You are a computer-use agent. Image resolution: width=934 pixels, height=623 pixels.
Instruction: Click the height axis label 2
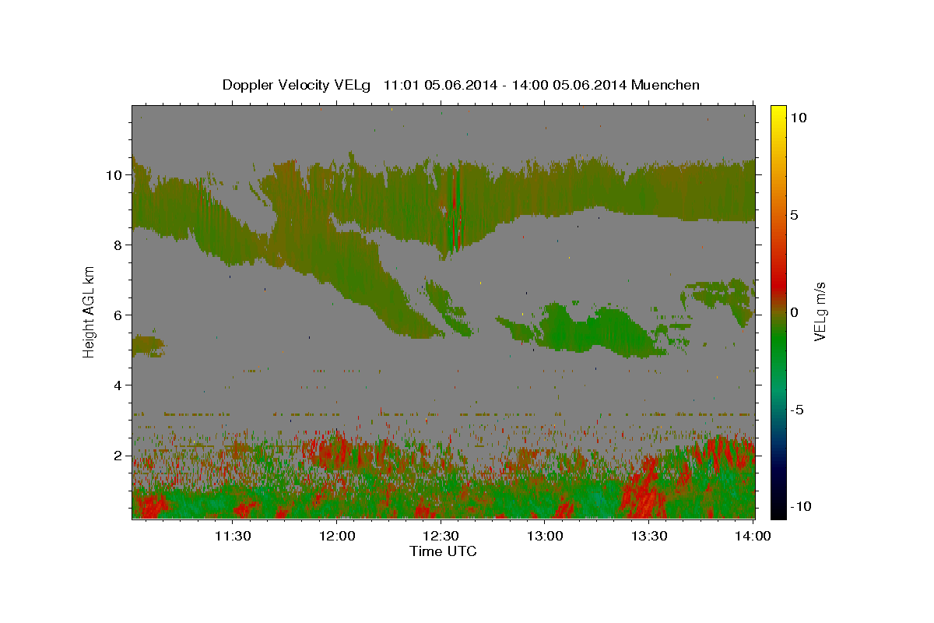pos(118,456)
